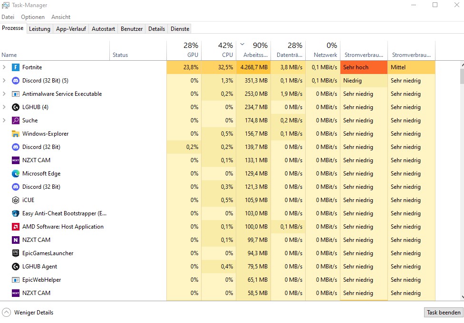Screen dimensions: 464x323
Task: Click the LGHUB Agent icon
Action: pyautogui.click(x=15, y=267)
